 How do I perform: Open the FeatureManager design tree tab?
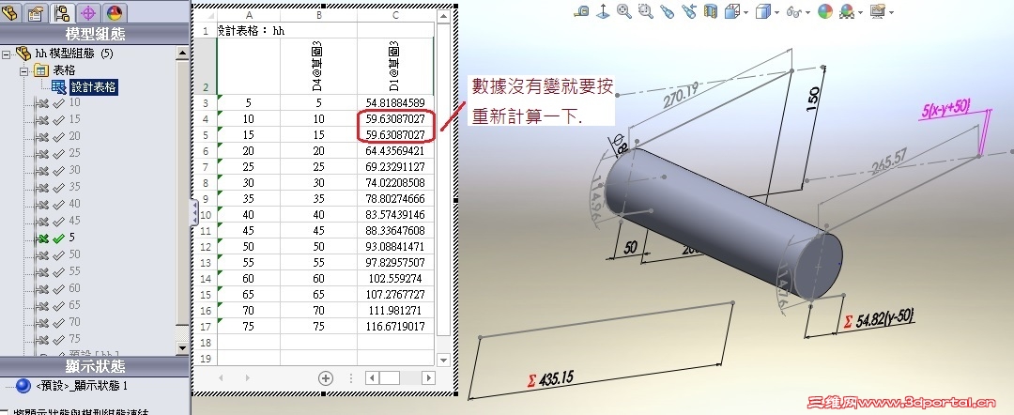point(9,12)
